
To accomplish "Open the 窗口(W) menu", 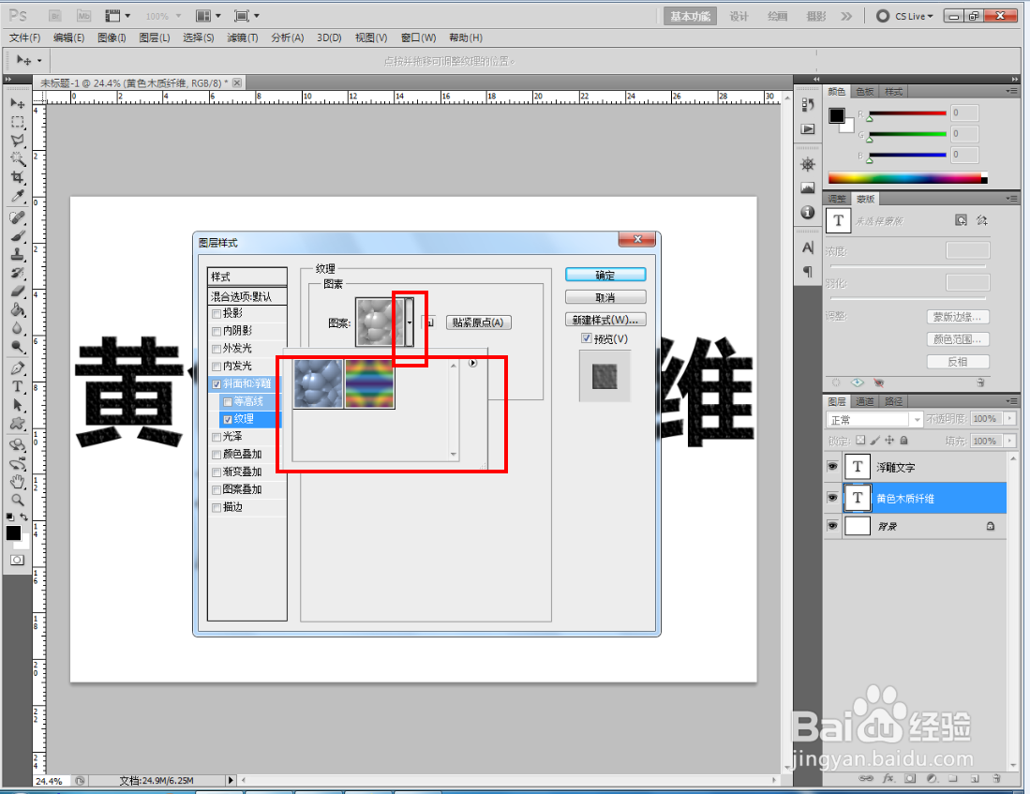I will (x=418, y=38).
